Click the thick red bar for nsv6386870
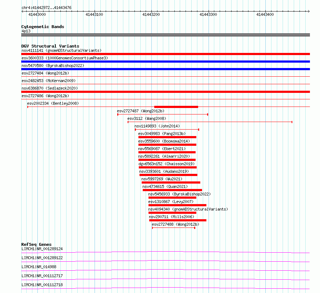320x293 pixels. tap(165, 92)
